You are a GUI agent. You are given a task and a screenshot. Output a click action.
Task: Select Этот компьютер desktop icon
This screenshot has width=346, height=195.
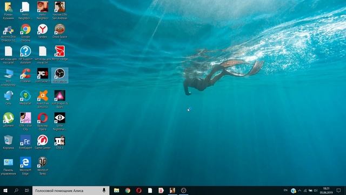pos(9,77)
